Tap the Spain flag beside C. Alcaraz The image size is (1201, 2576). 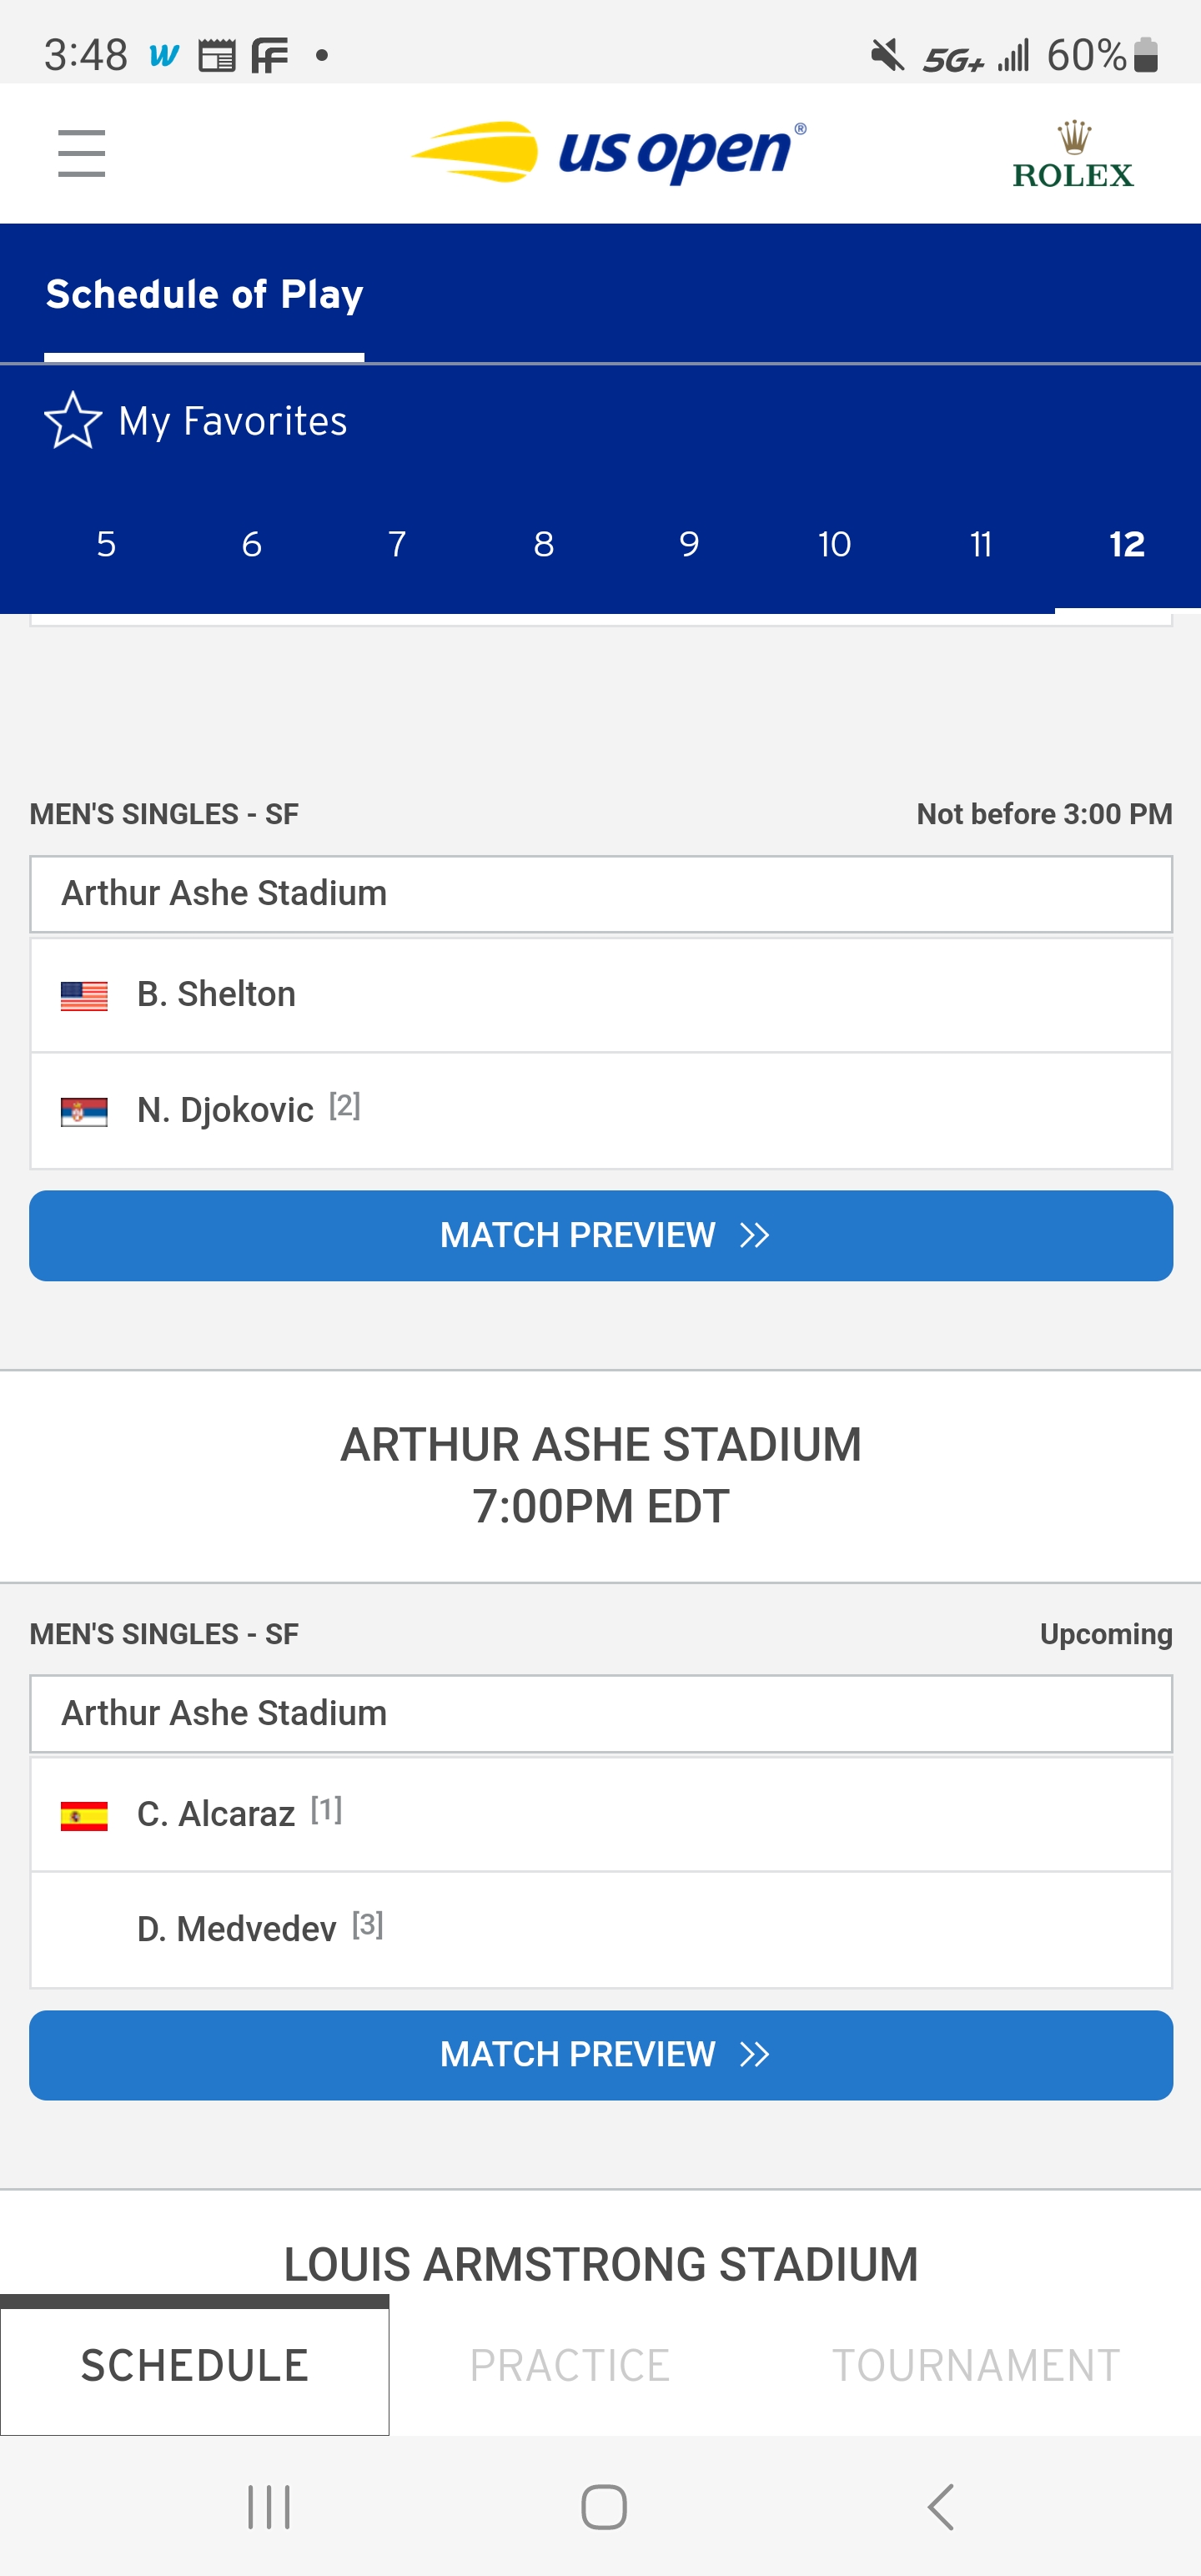(x=84, y=1816)
